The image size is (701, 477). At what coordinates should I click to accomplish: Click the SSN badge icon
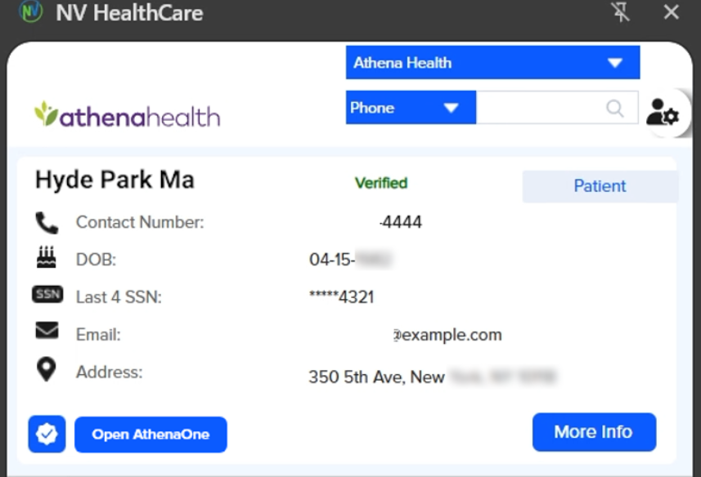coord(47,295)
